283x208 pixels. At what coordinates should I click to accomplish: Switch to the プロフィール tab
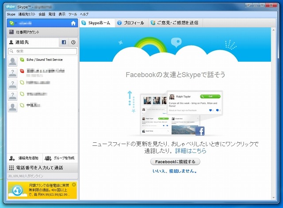coord(131,23)
